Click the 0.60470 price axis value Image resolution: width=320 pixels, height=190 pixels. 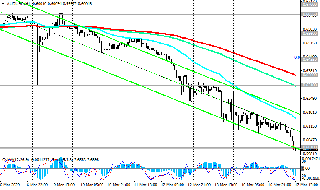coord(310,140)
